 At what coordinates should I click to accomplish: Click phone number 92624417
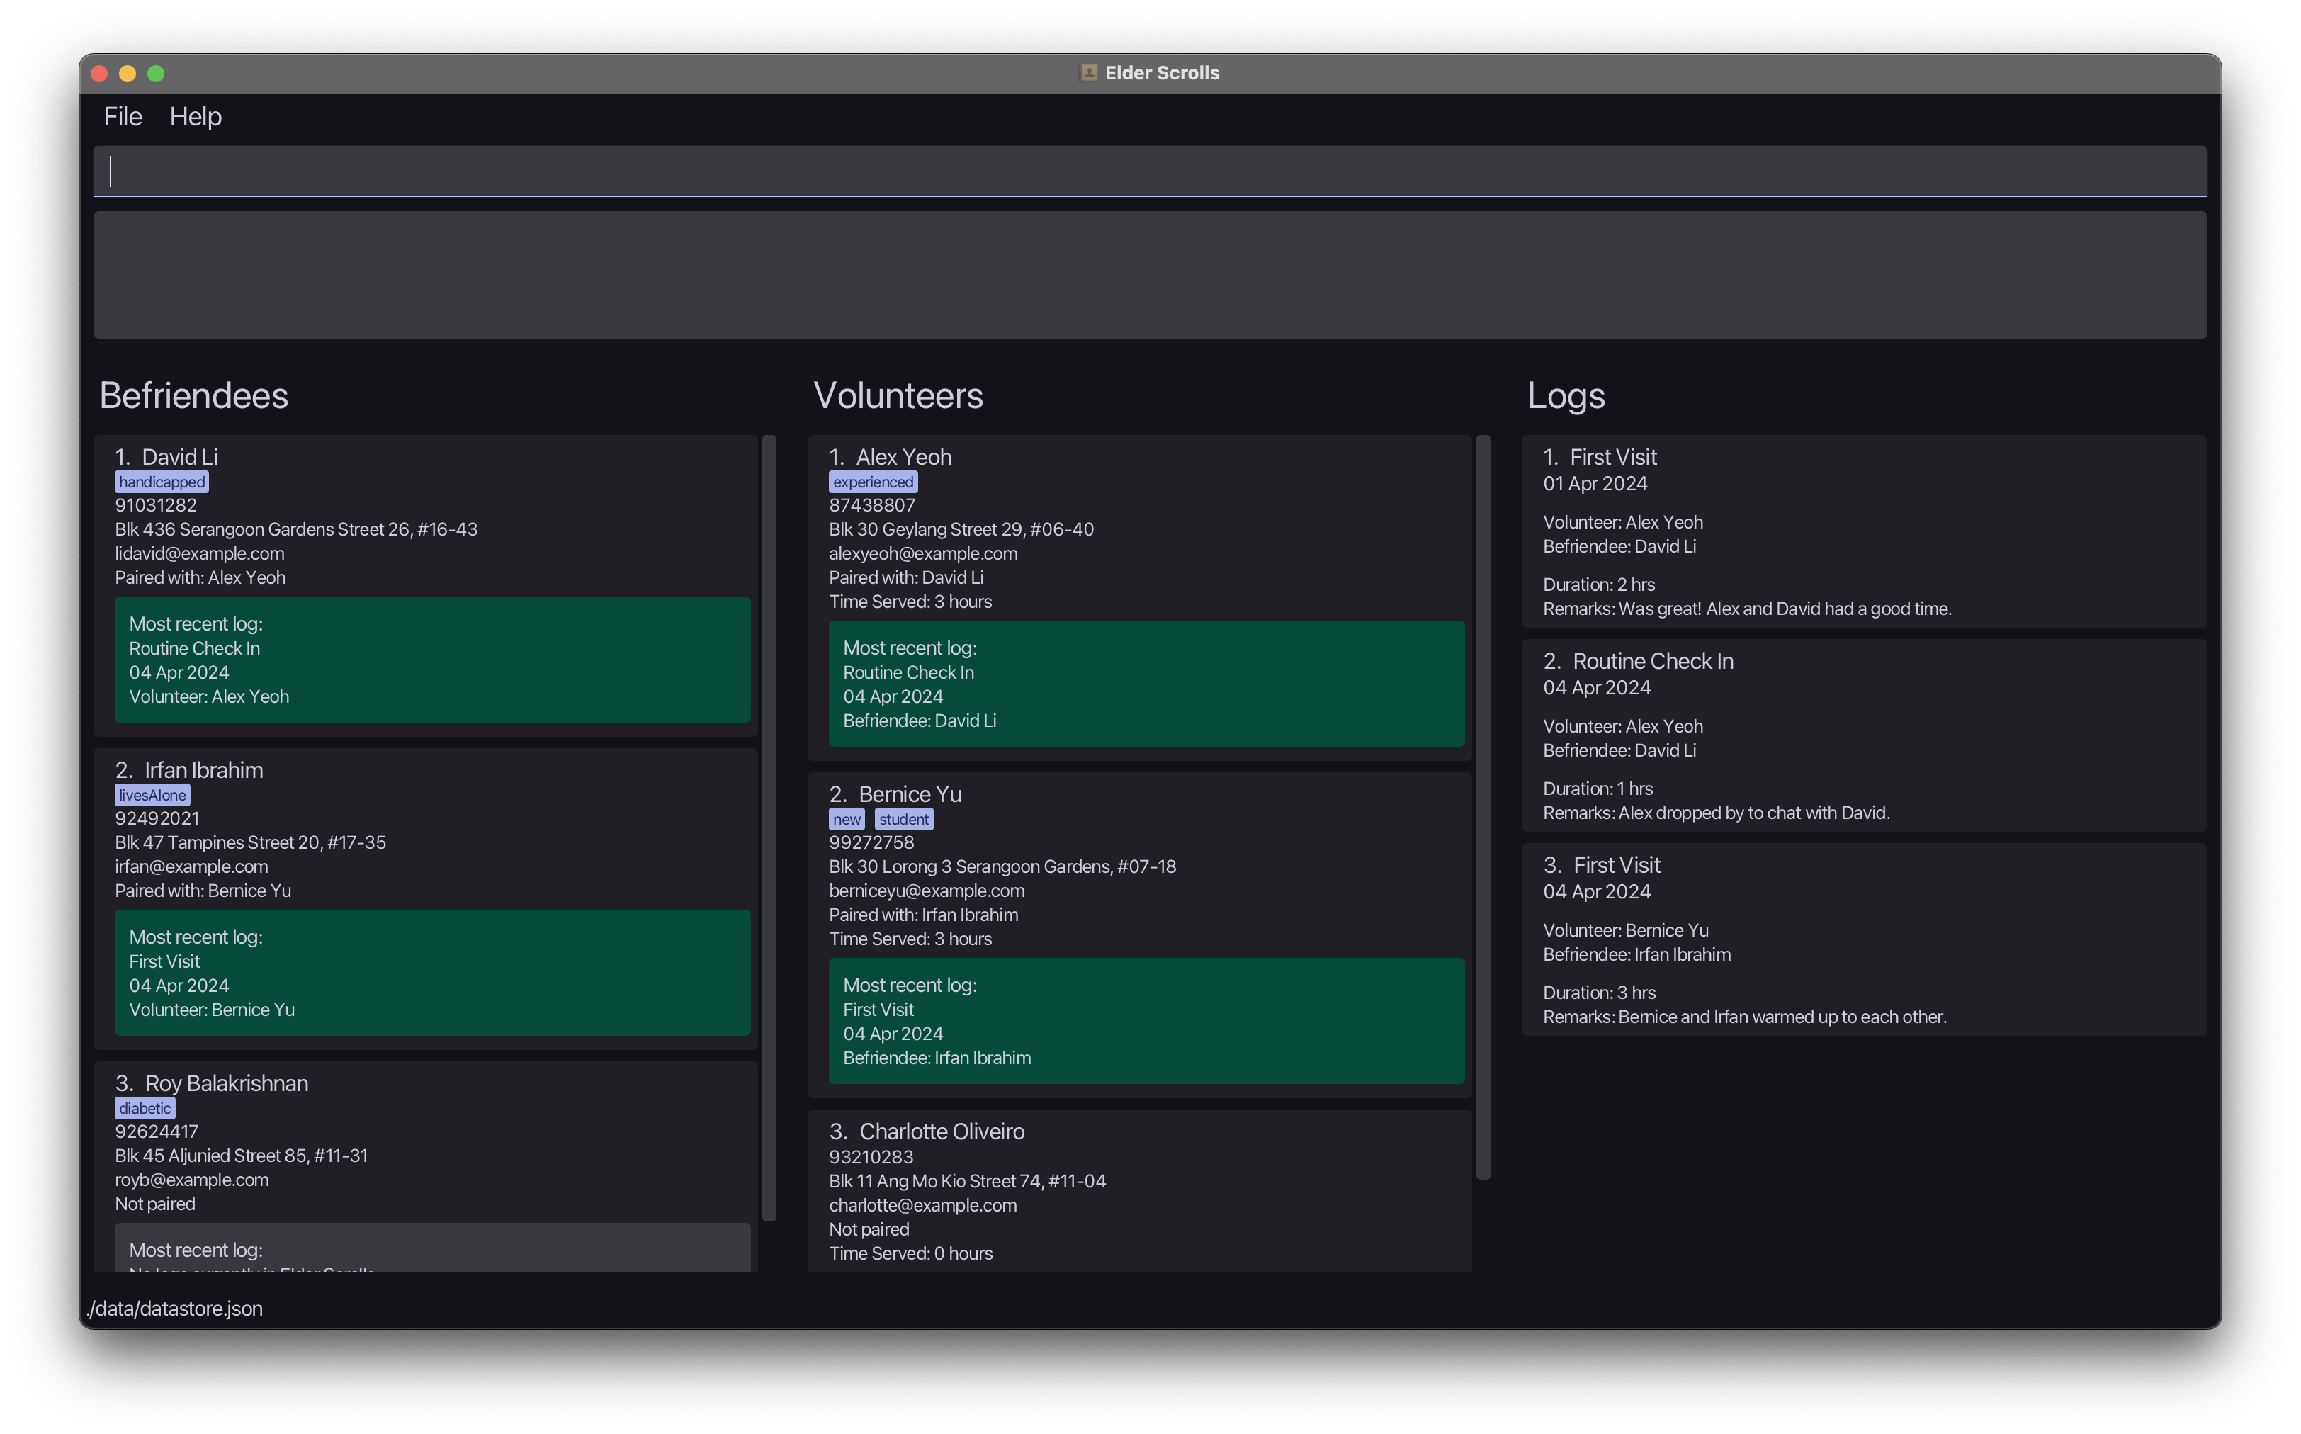[x=157, y=1131]
